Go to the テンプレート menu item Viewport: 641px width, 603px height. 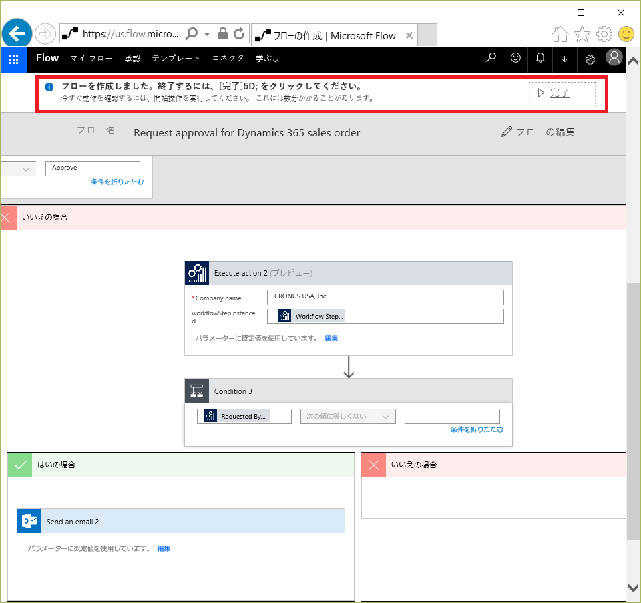(x=176, y=59)
